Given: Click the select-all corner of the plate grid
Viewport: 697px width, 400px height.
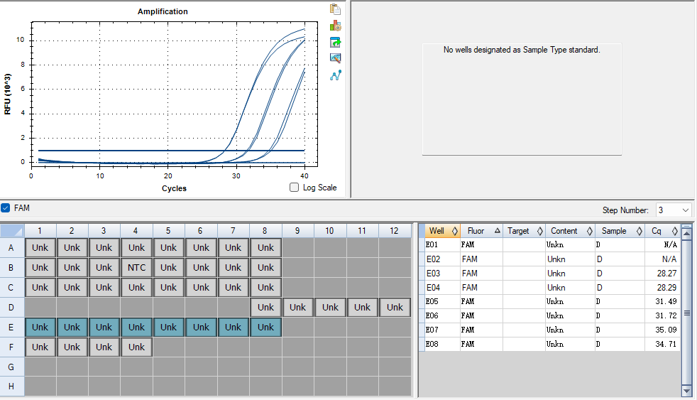Looking at the screenshot, I should coord(12,230).
